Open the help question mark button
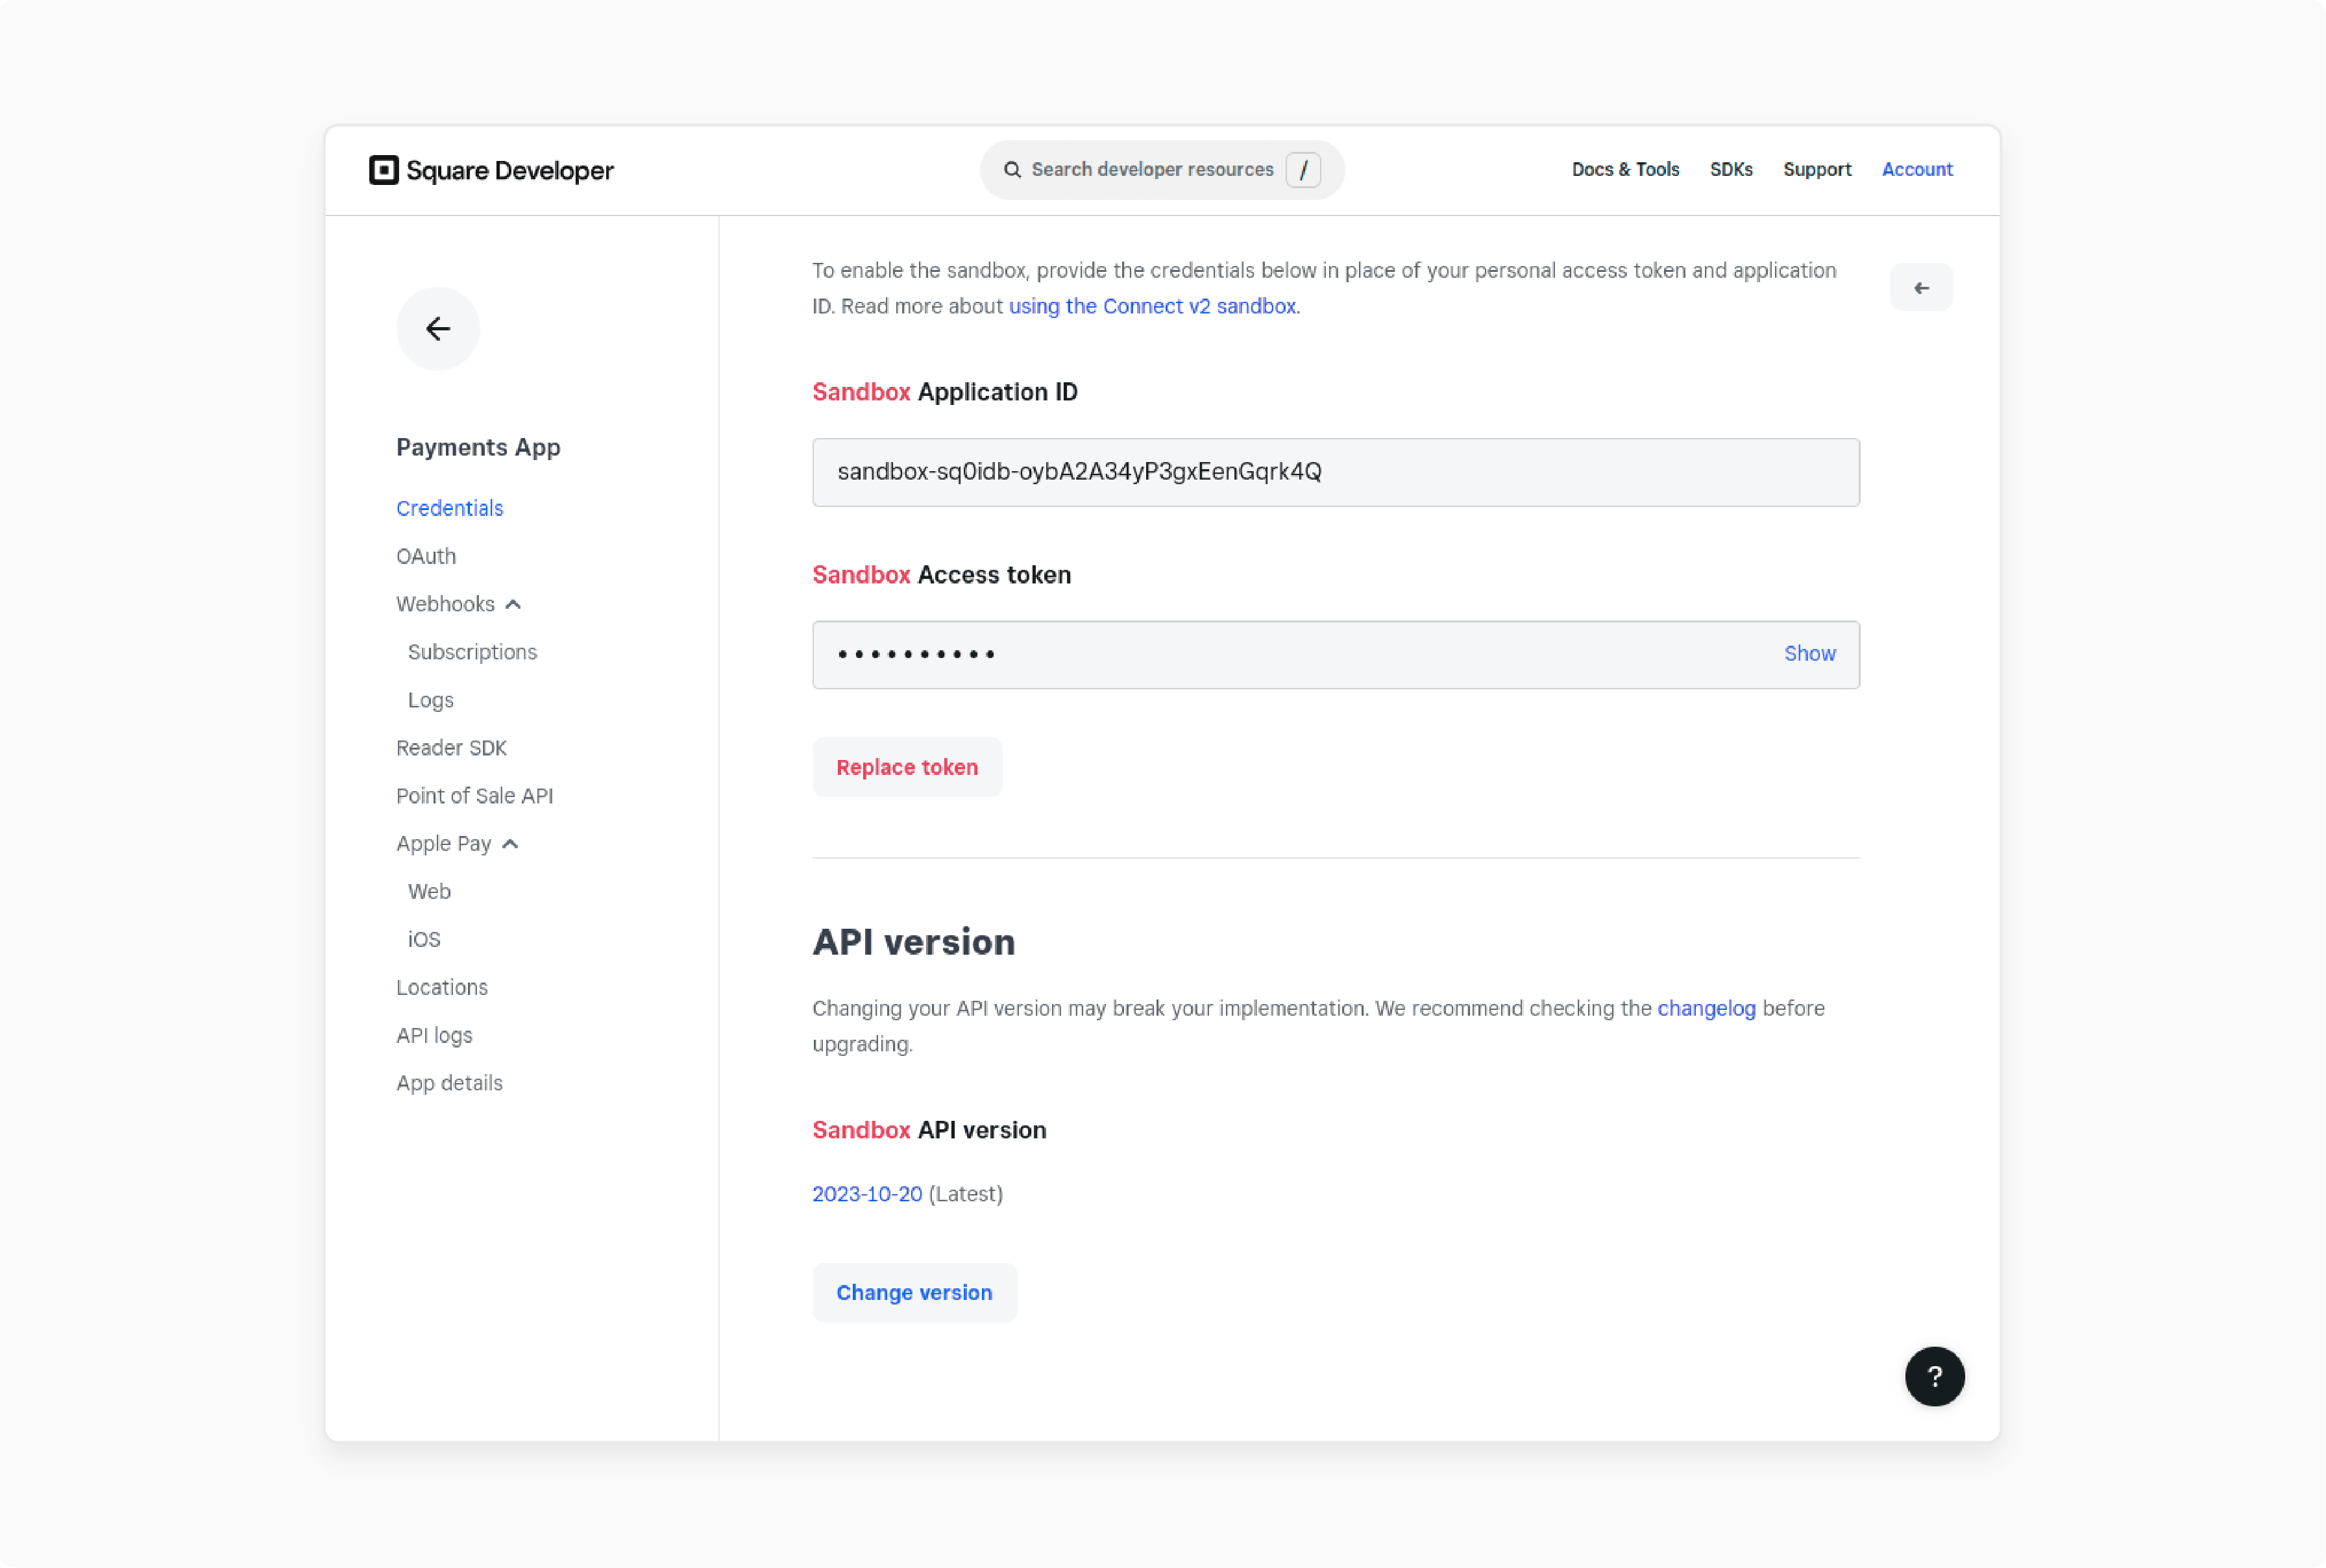Image resolution: width=2326 pixels, height=1568 pixels. (1934, 1377)
